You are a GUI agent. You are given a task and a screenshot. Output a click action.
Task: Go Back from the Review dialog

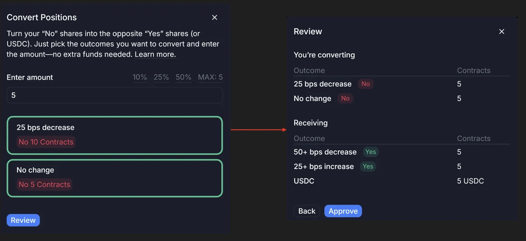[x=307, y=211]
